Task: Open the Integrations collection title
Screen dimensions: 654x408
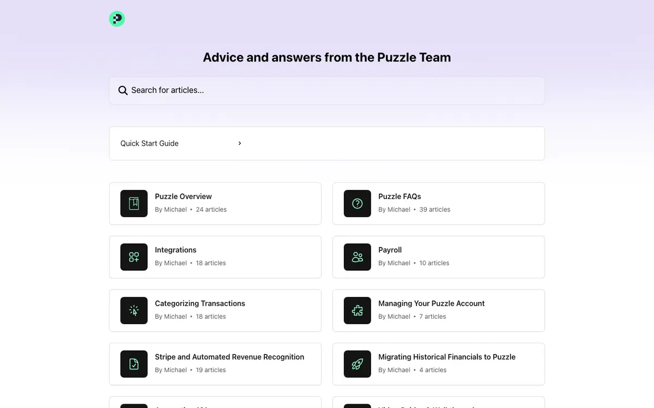Action: pos(175,250)
